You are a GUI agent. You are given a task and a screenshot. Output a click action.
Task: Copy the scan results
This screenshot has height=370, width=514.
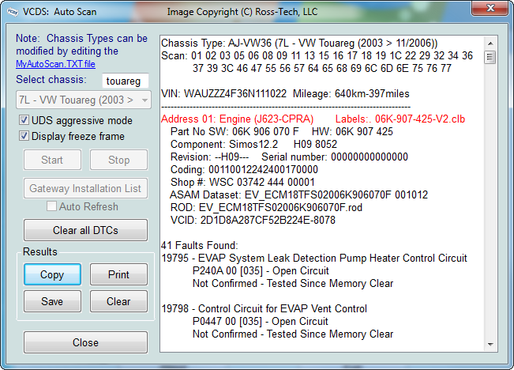[x=52, y=274]
